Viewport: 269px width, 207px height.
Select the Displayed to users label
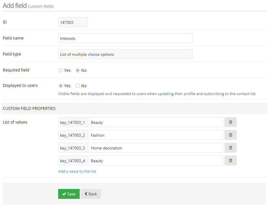tap(20, 85)
